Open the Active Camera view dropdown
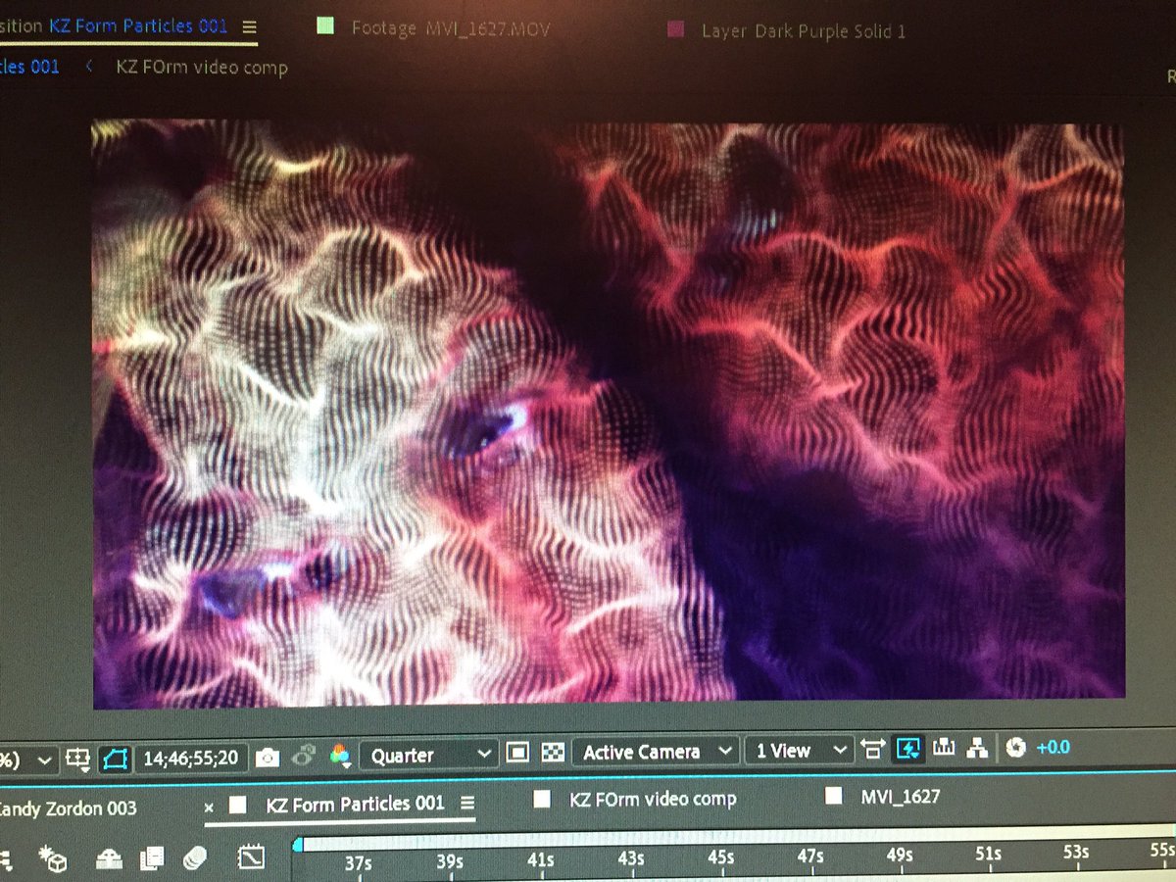The height and width of the screenshot is (882, 1176). pos(654,751)
